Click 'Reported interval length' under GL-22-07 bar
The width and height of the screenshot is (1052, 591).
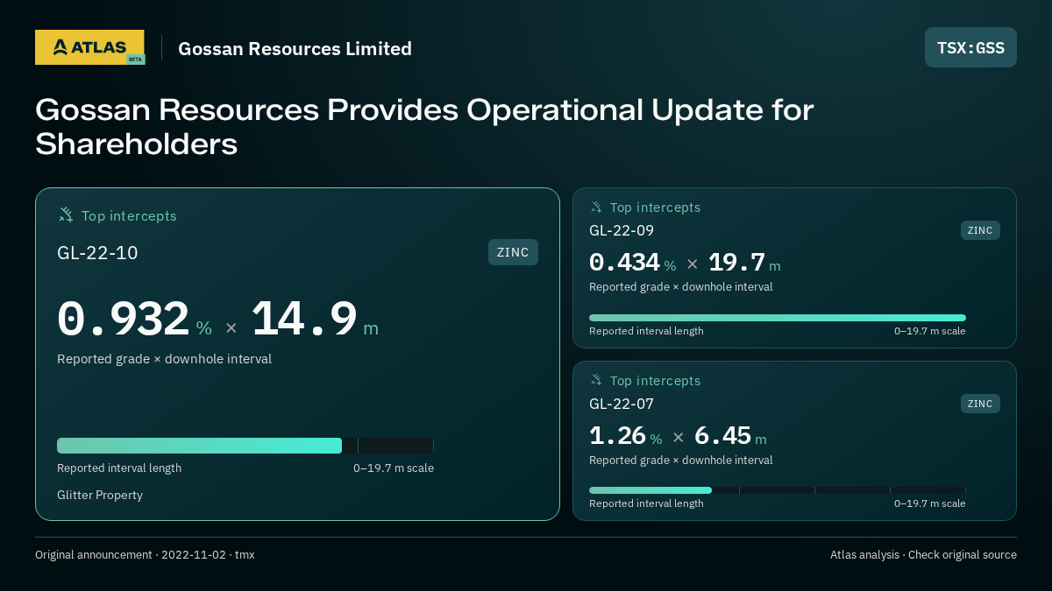646,503
